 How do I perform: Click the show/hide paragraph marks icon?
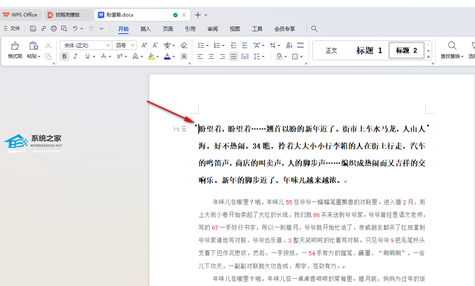pos(273,45)
